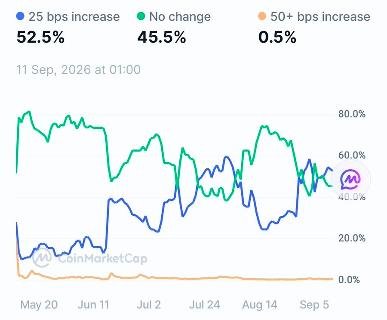Click the green No change legend dot
Image resolution: width=387 pixels, height=320 pixels.
[141, 16]
